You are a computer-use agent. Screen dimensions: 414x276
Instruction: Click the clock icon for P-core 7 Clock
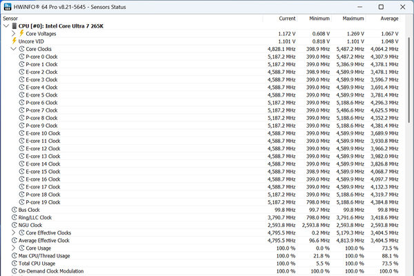[21, 110]
